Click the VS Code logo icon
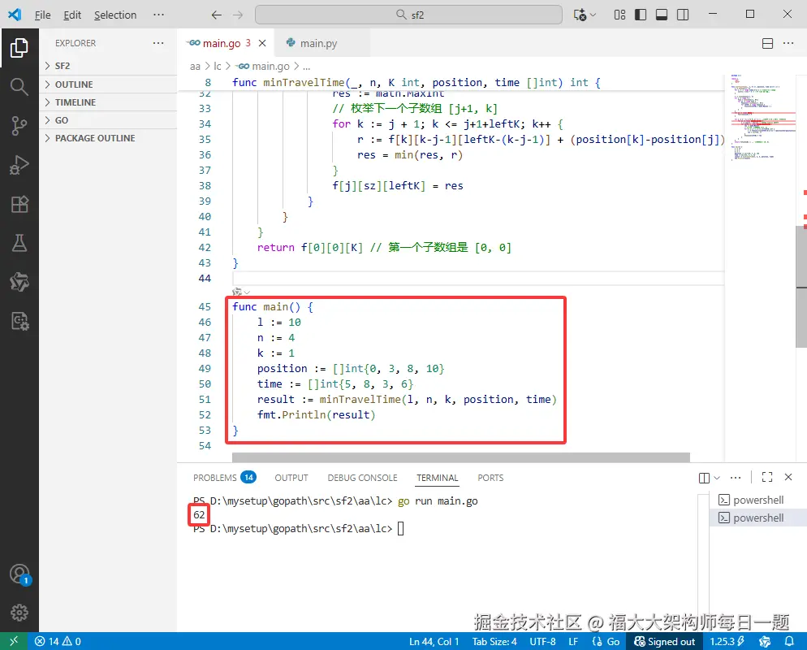 click(15, 15)
